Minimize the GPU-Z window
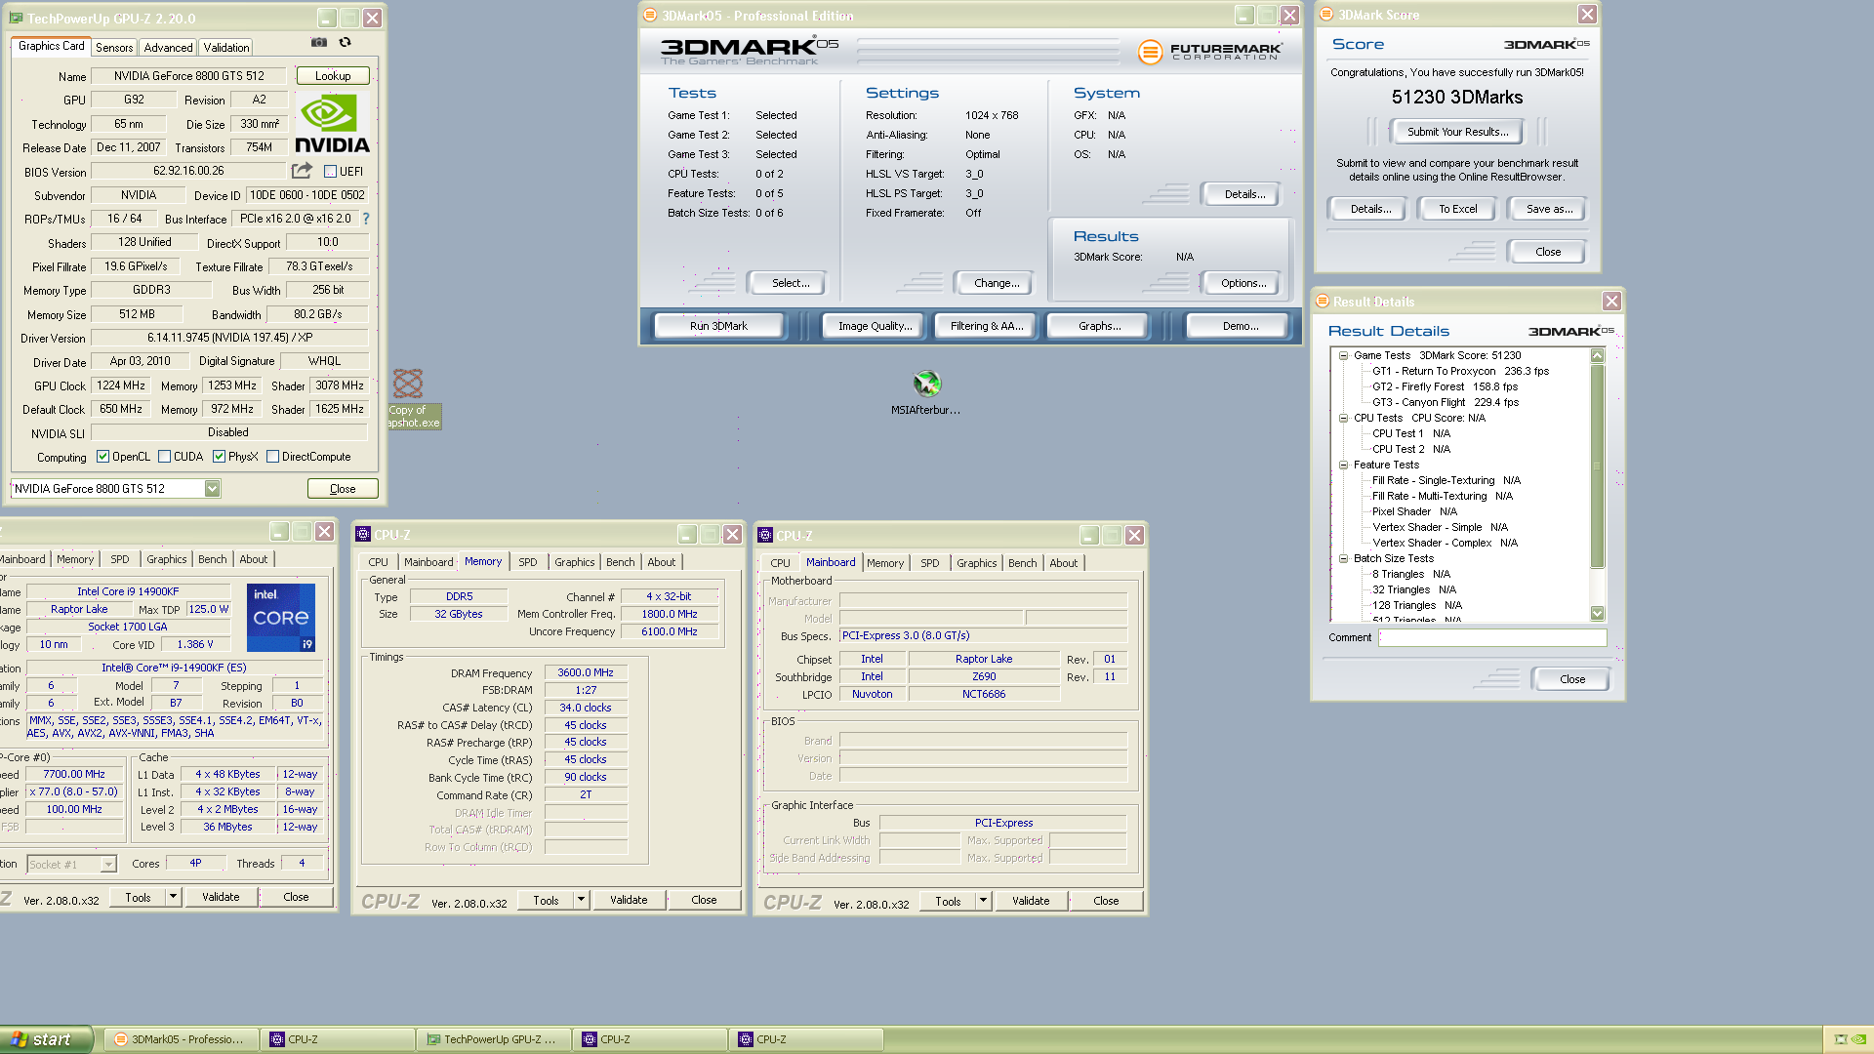The image size is (1874, 1054). tap(327, 18)
